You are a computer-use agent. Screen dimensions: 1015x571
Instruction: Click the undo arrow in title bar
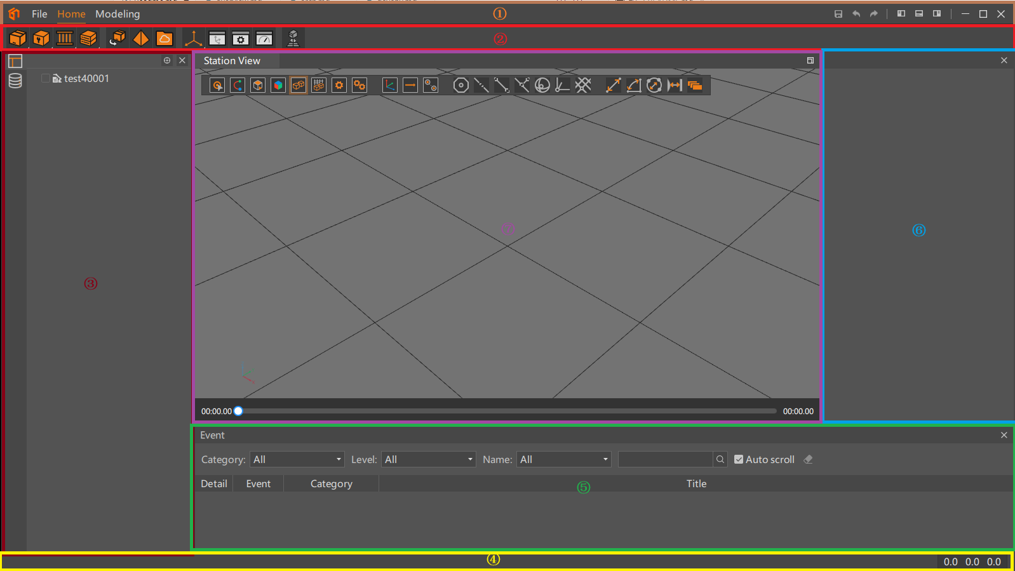856,14
